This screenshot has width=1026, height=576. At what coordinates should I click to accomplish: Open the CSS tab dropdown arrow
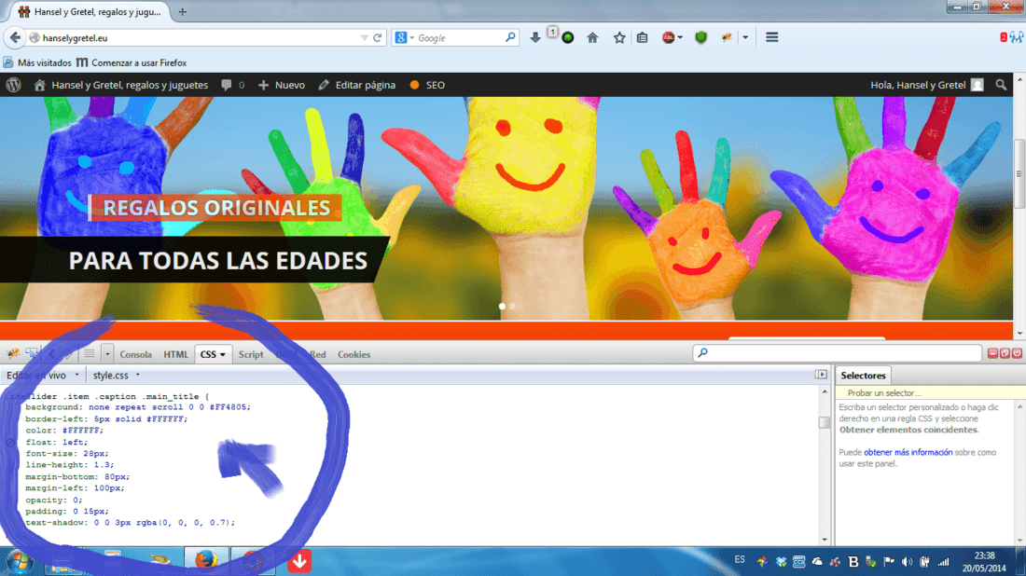point(223,354)
